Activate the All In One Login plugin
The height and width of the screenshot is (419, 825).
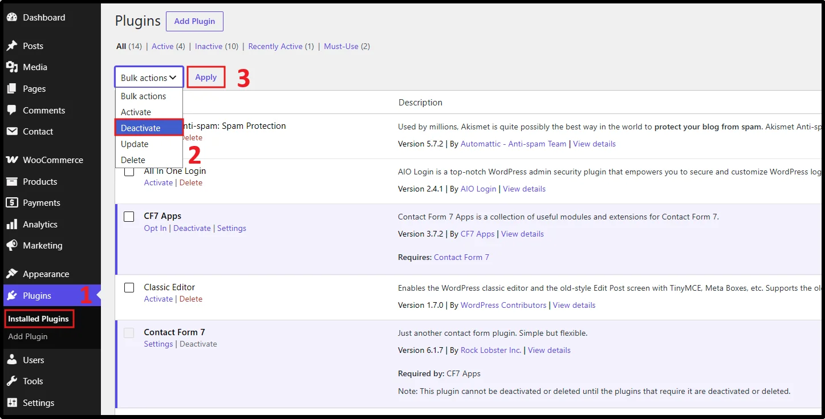pos(159,183)
